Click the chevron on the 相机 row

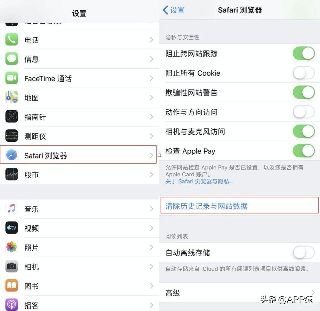coord(151,267)
